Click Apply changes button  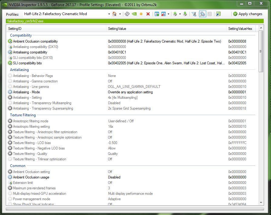[248, 14]
